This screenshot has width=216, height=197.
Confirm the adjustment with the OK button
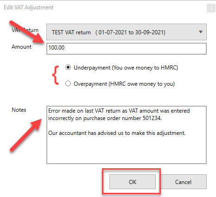click(133, 182)
